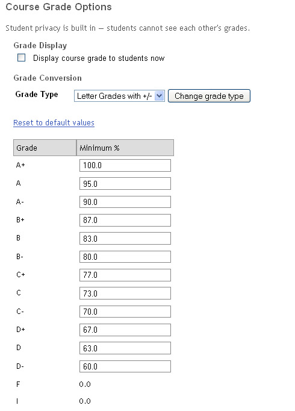Click Reset to default values link
Viewport: 295px width, 411px height.
[x=54, y=123]
